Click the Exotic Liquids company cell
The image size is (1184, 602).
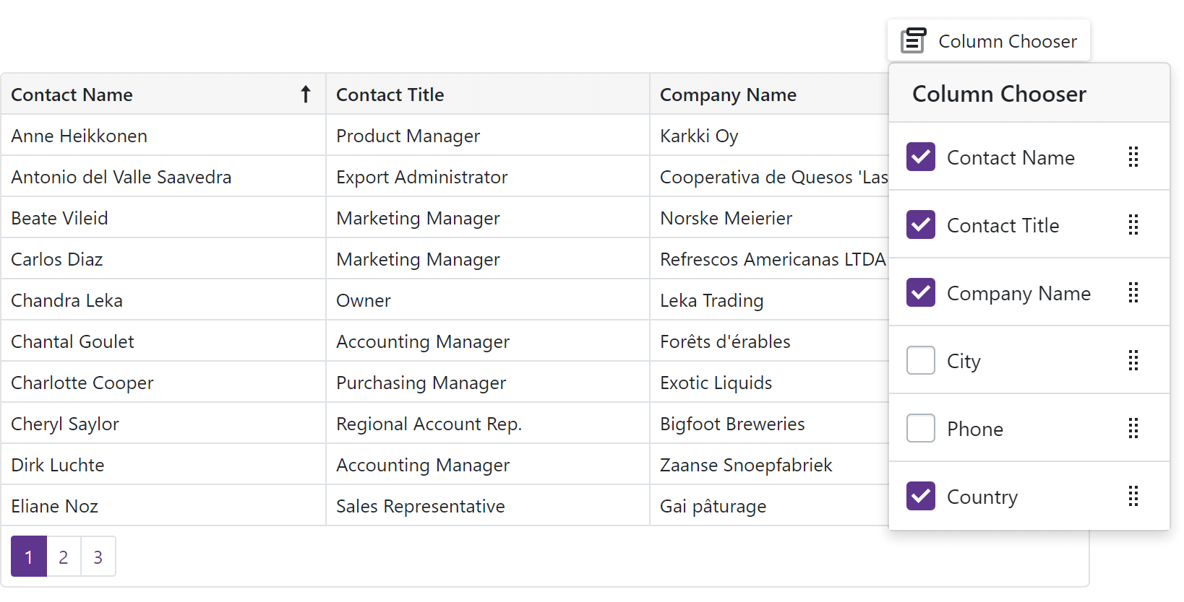(716, 383)
